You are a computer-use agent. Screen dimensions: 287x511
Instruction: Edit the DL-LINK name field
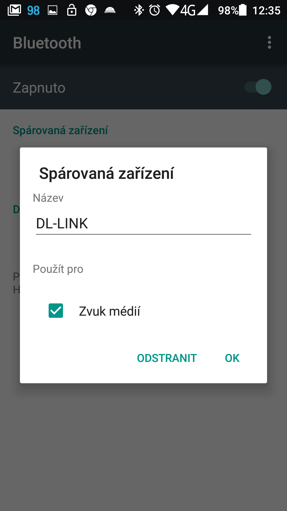[x=143, y=224]
